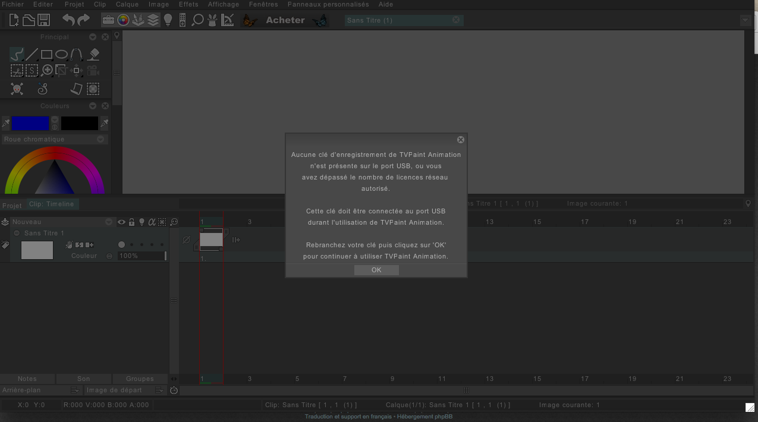Toggle the layer lock padlock icon
This screenshot has width=758, height=422.
pyautogui.click(x=132, y=222)
